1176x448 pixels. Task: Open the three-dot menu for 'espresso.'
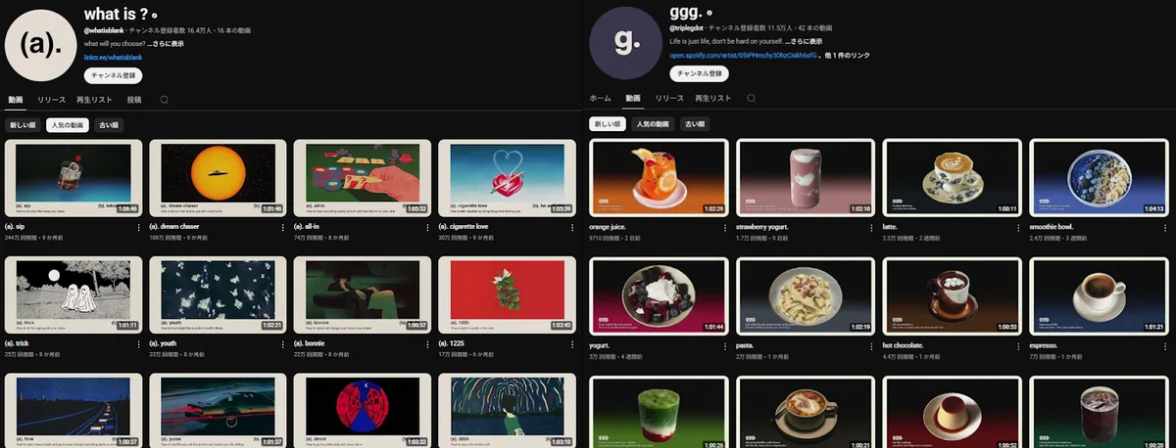[x=1165, y=346]
